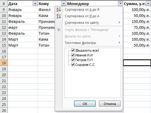Uncheck the Иванов И.И checkbox
This screenshot has height=113, width=151.
(73, 55)
